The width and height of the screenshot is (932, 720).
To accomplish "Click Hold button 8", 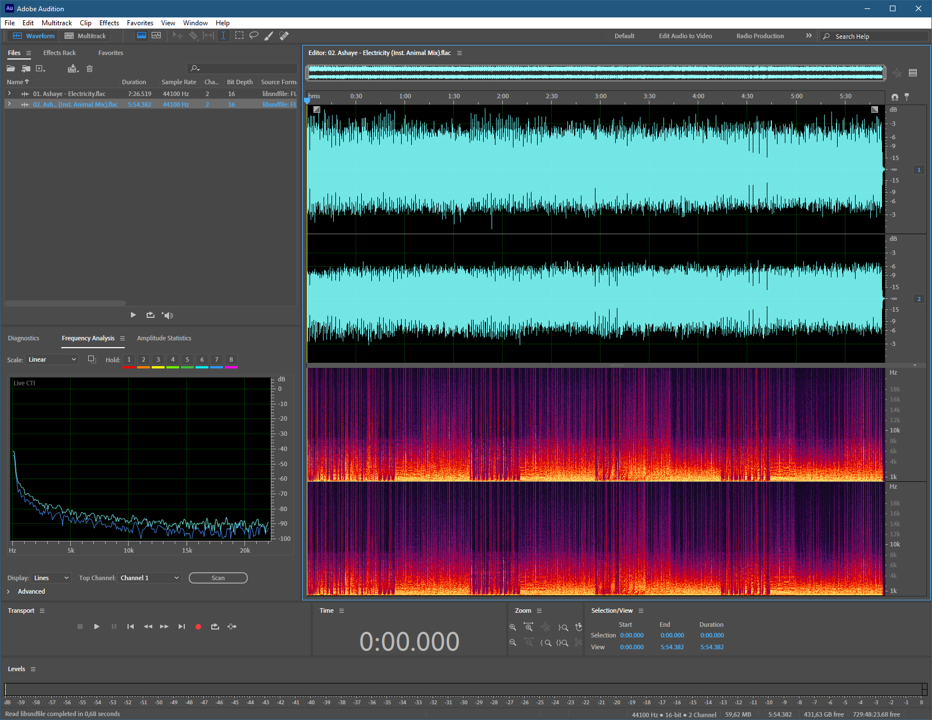I will point(231,359).
